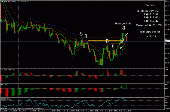The image size is (170, 112).
Task: Select the "3 lots @ 209.35" entry line
Action: [147, 11]
